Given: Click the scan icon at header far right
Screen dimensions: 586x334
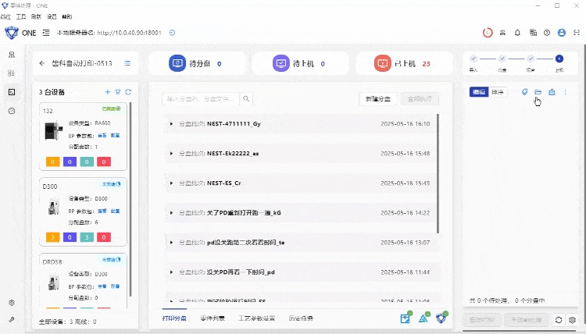Looking at the screenshot, I should (x=577, y=33).
